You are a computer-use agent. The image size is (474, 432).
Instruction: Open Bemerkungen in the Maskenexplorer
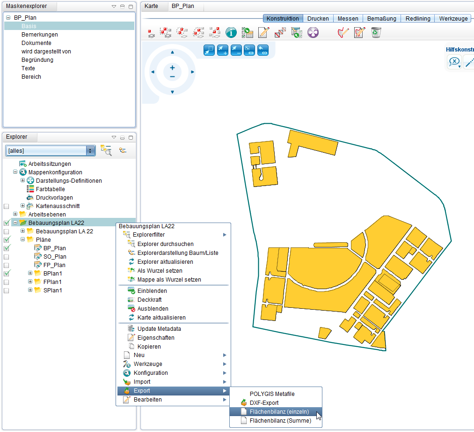click(x=40, y=35)
